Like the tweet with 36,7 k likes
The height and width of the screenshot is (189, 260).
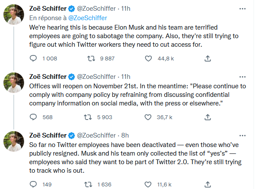(148, 117)
